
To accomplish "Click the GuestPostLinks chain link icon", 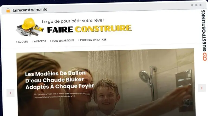I will point(204,57).
